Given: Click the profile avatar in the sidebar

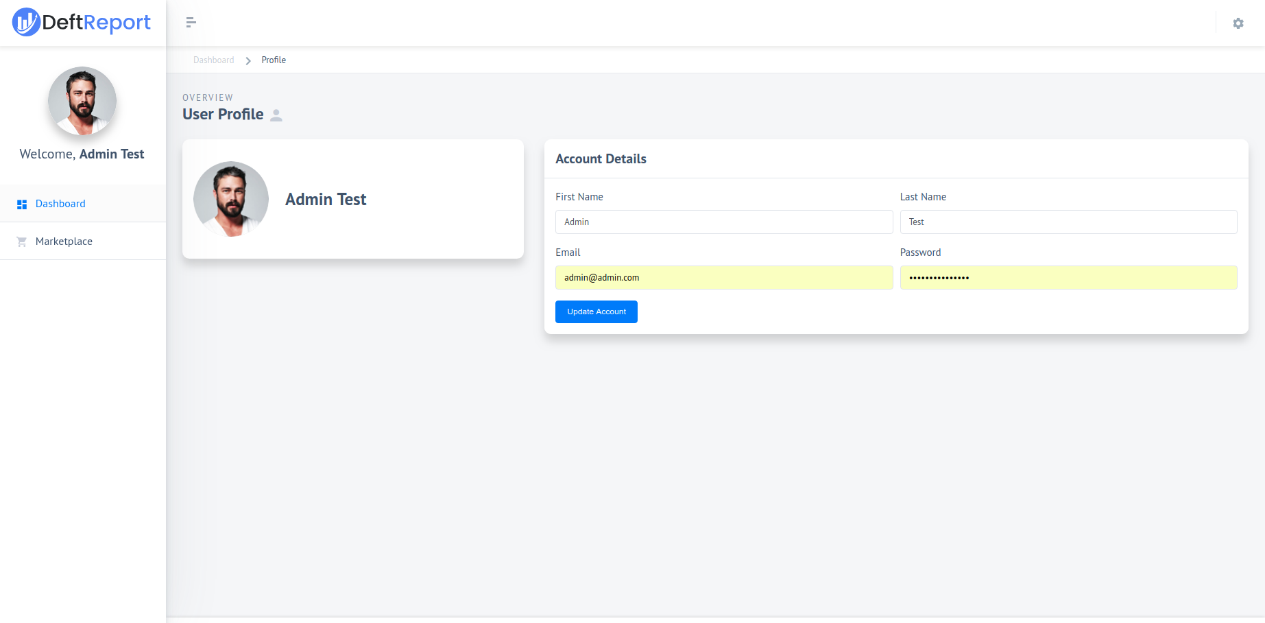Looking at the screenshot, I should tap(82, 101).
